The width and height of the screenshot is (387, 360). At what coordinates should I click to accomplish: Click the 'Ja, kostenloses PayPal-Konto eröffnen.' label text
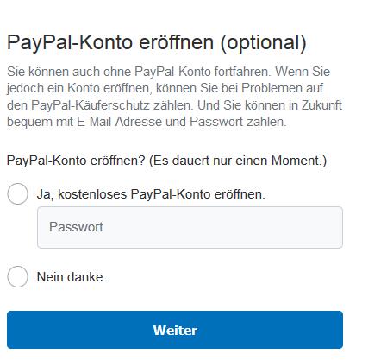pos(151,194)
